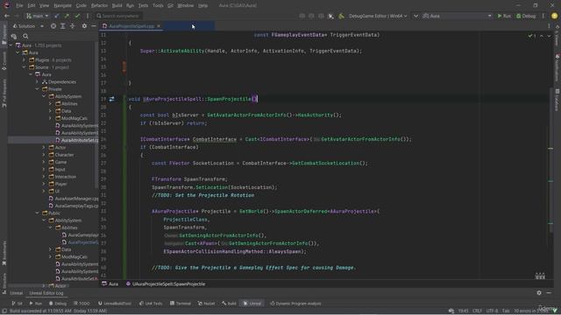561x315 pixels.
Task: Click the navigate Back arrow
Action: tap(7, 16)
